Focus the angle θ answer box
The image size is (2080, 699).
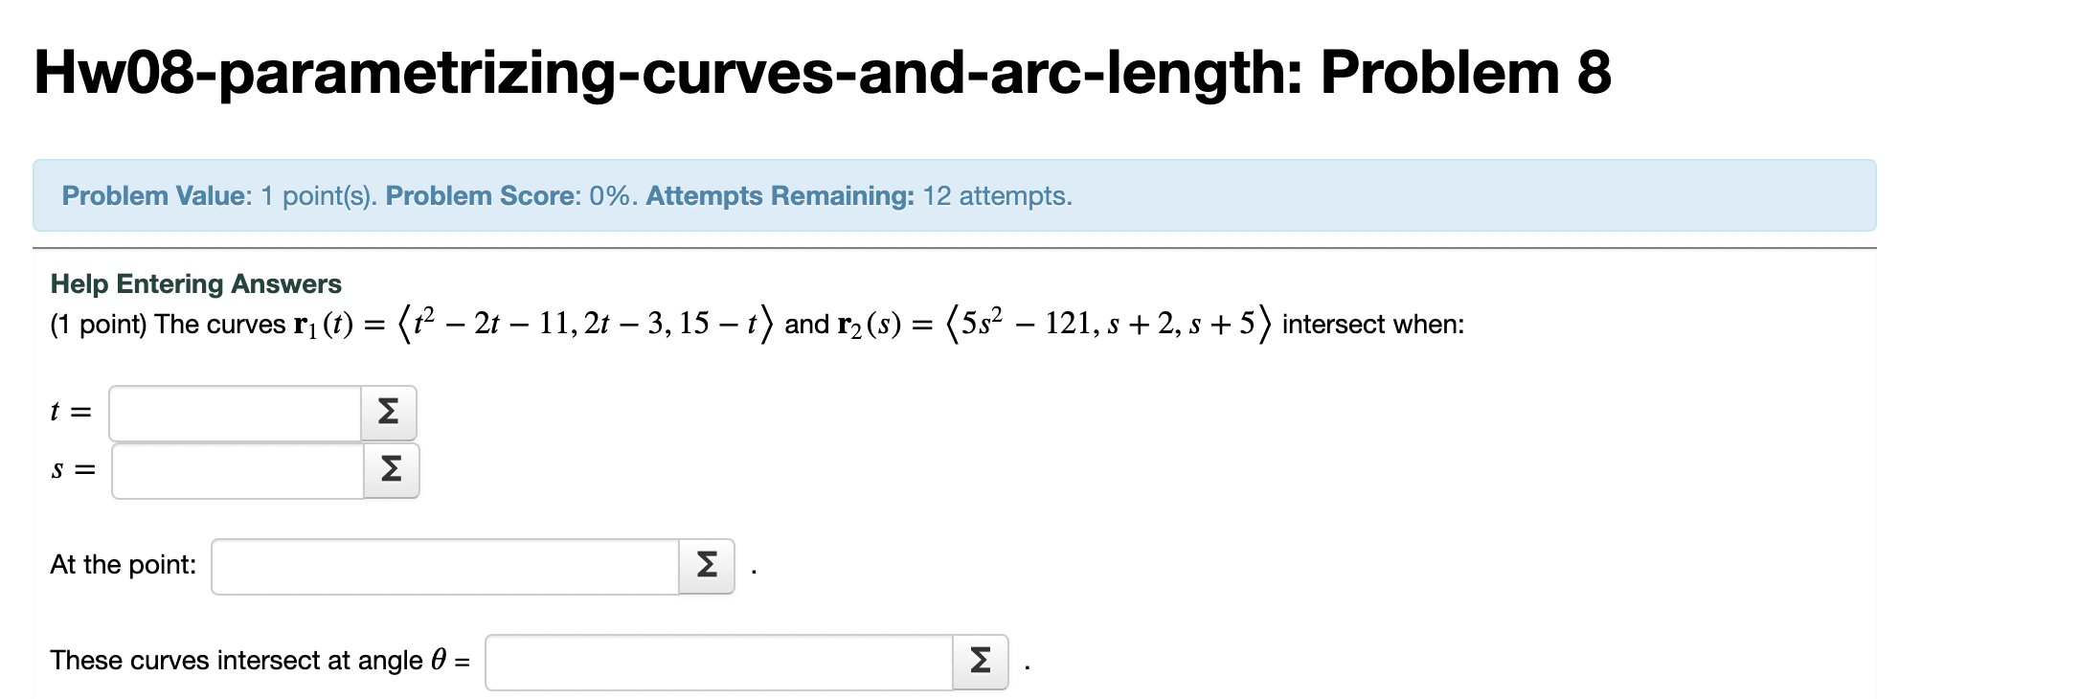(x=718, y=659)
